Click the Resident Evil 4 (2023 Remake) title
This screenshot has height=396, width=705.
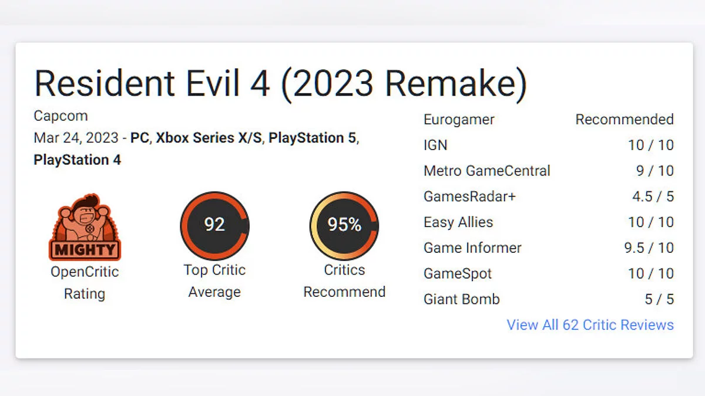pyautogui.click(x=281, y=83)
